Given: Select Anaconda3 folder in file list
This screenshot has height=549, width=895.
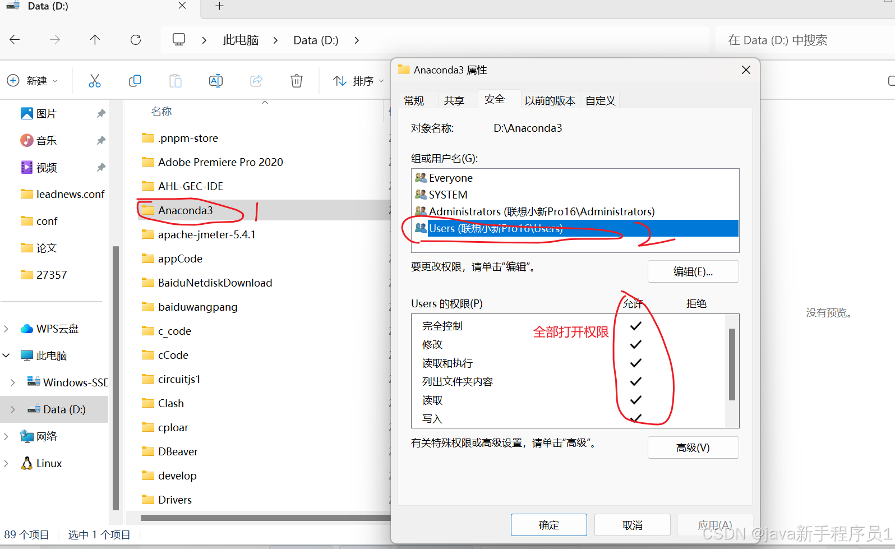Looking at the screenshot, I should pyautogui.click(x=177, y=210).
